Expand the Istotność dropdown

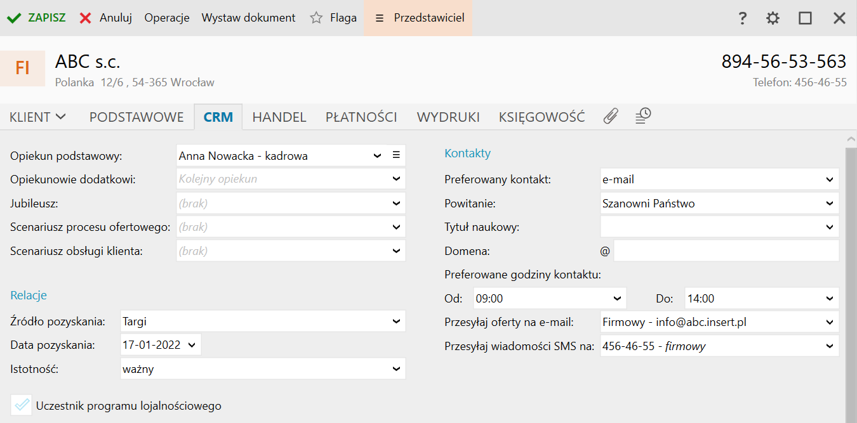396,369
